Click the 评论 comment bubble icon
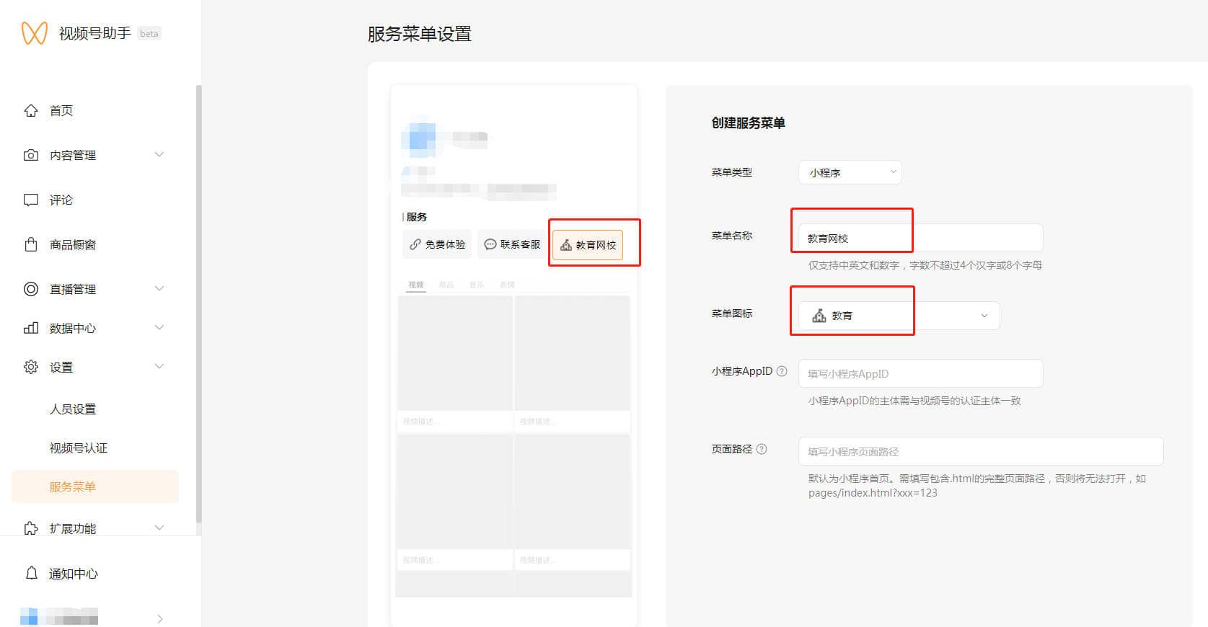This screenshot has height=627, width=1208. click(31, 200)
